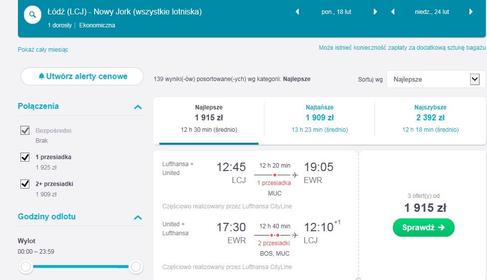
Task: Select the Najlepsze 1 915 zł tab
Action: (209, 120)
